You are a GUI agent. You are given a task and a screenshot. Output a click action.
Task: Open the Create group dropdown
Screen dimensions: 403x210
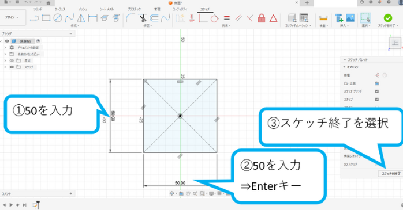pyautogui.click(x=75, y=26)
